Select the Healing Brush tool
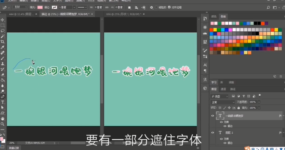The image size is (285, 150). point(3,53)
